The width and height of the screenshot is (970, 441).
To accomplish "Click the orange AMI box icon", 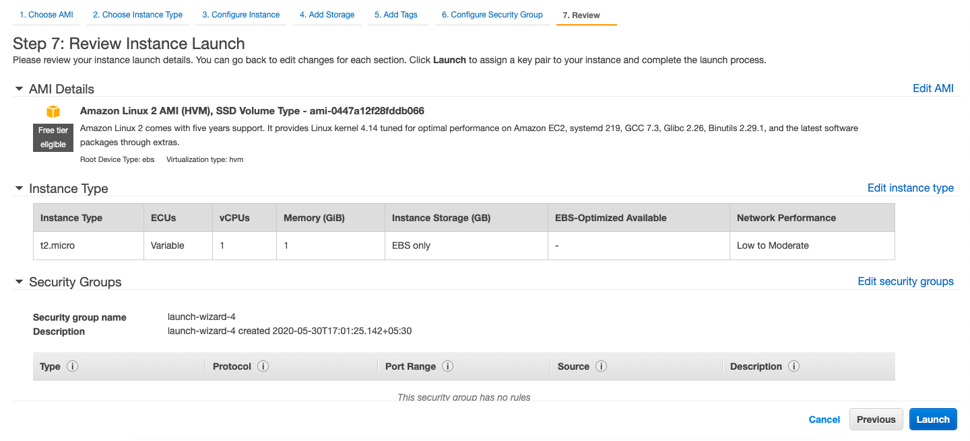I will coord(53,112).
